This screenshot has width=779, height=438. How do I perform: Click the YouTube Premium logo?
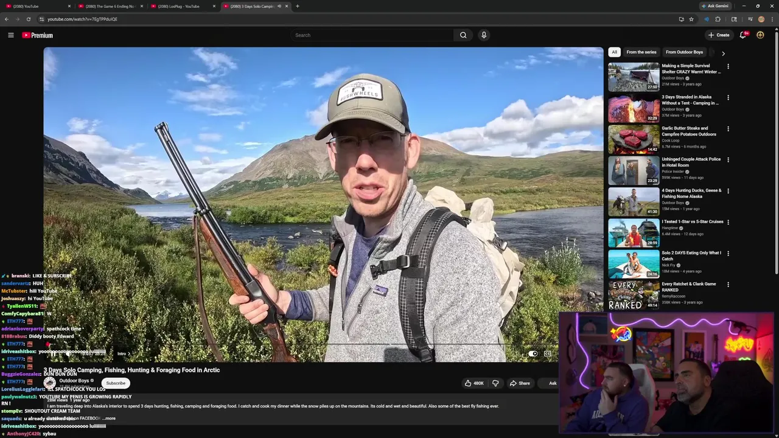(38, 35)
